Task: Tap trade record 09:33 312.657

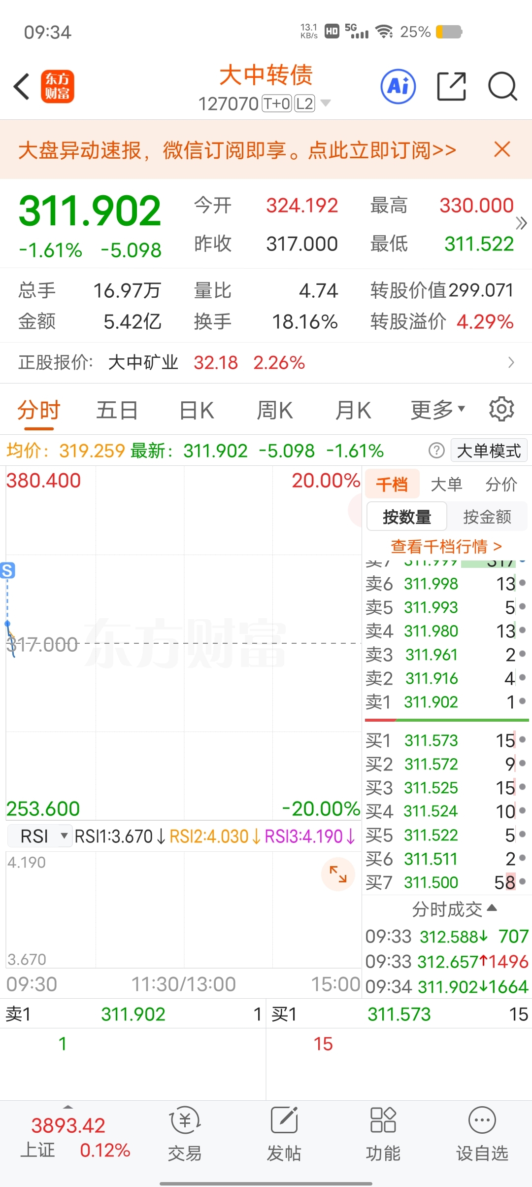Action: (x=447, y=961)
